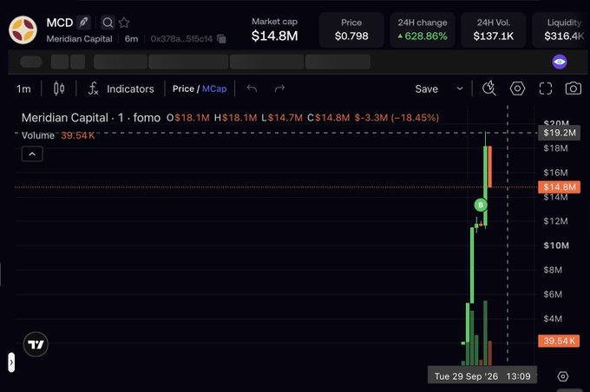The image size is (590, 392).
Task: Open the search magnifier next to MCD
Action: (108, 23)
